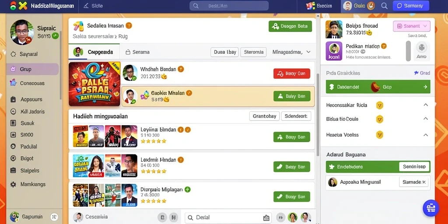Switch to the Senama tab
448x224 pixels.
click(137, 52)
